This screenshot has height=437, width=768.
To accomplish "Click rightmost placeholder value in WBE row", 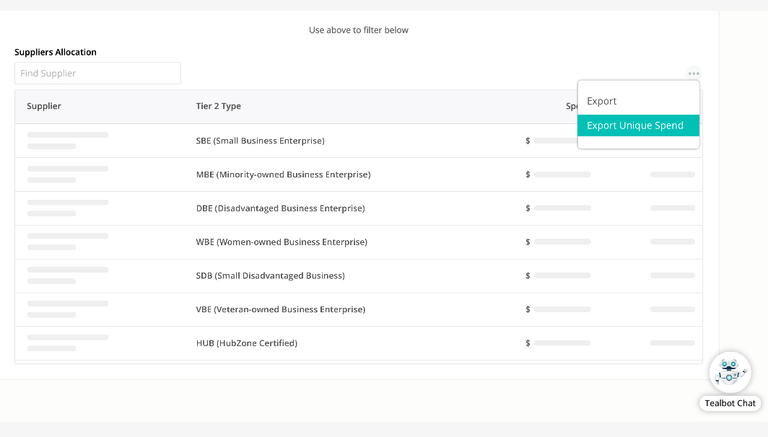I will [x=672, y=242].
